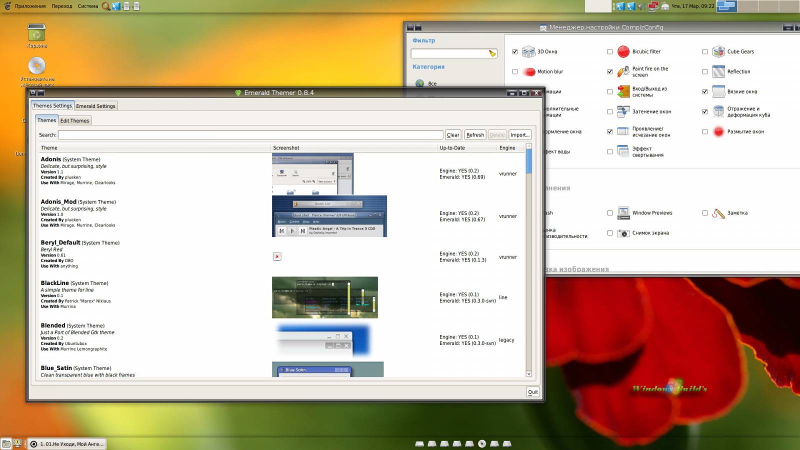Enable the Cube Gears checkbox

[705, 51]
